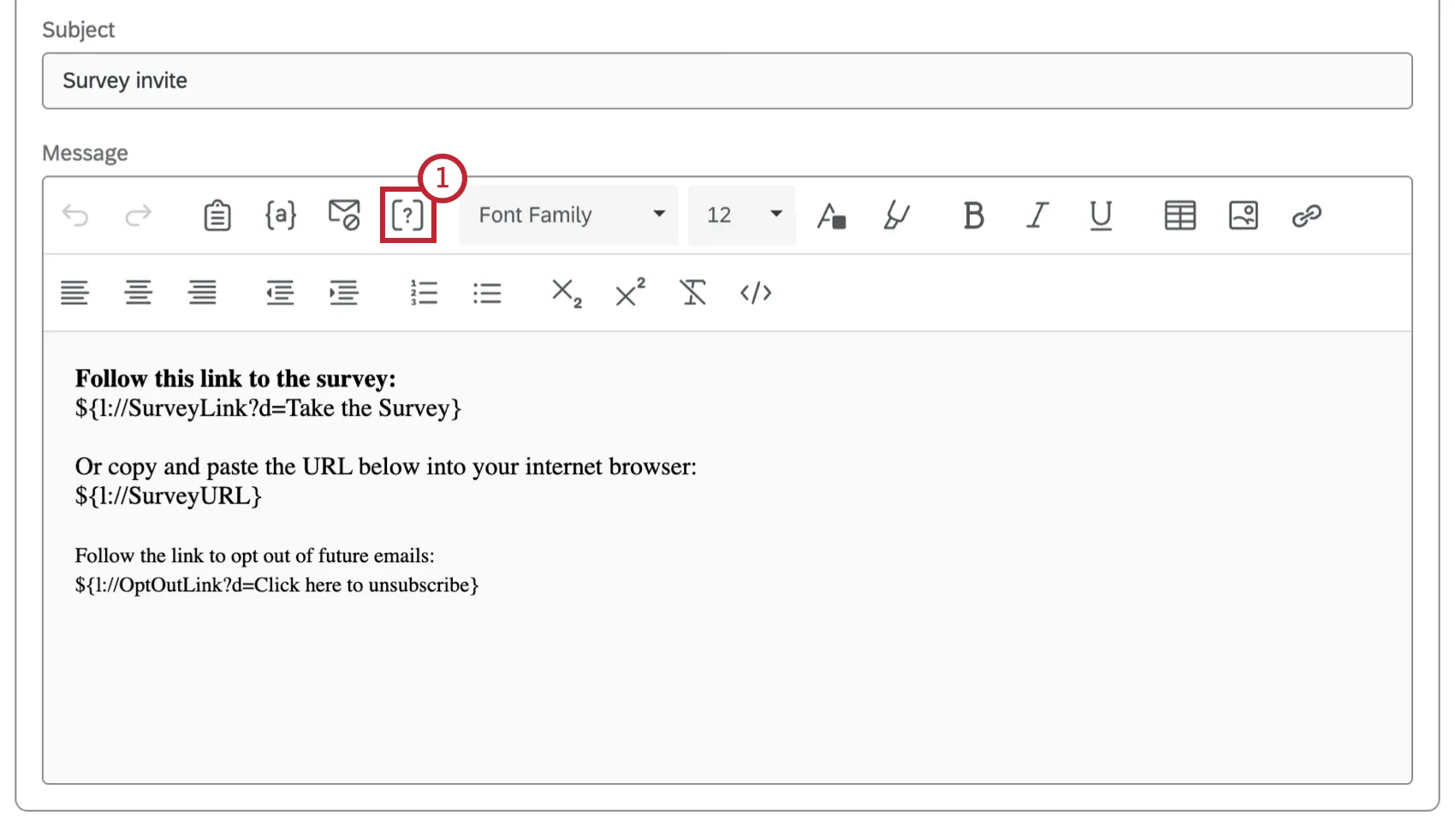Screen dimensions: 1455x837
Task: Click the 'Or copy and paste the URL' line
Action: pos(386,466)
